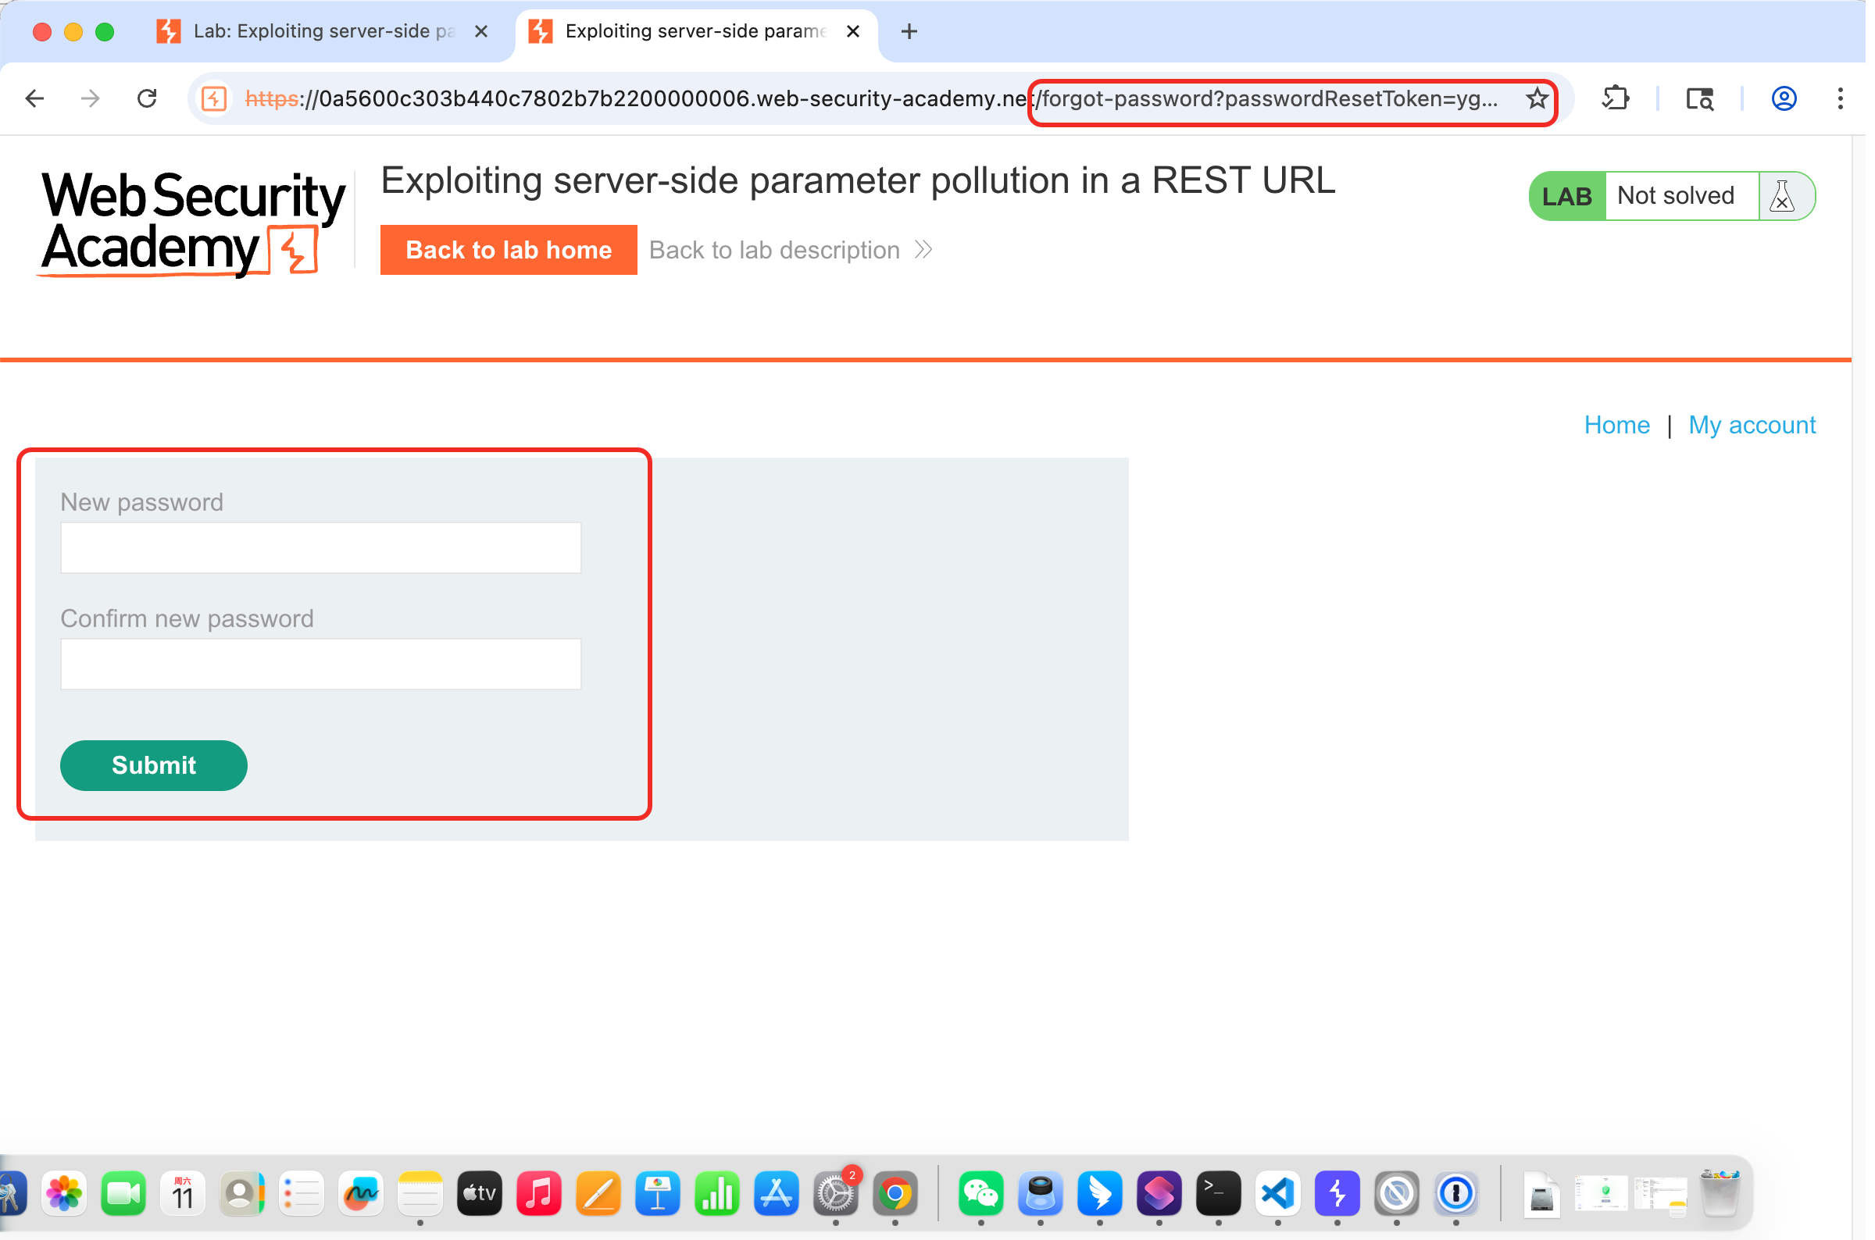This screenshot has height=1240, width=1875.
Task: View site information icon in address bar
Action: tap(214, 99)
